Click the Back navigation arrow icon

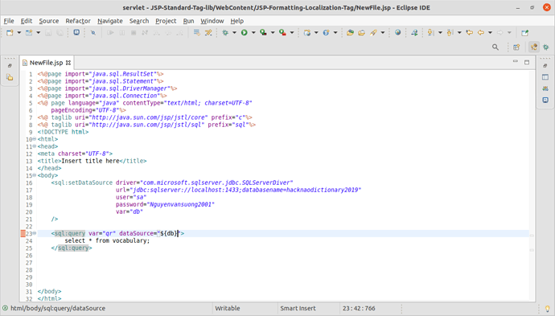coord(481,32)
